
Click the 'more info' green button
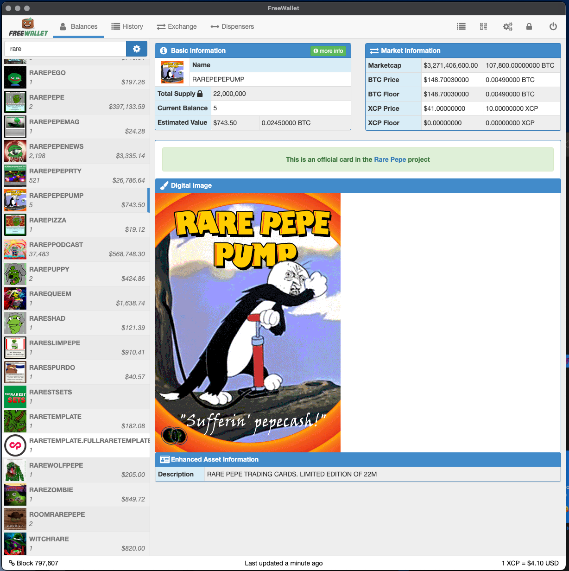[328, 51]
